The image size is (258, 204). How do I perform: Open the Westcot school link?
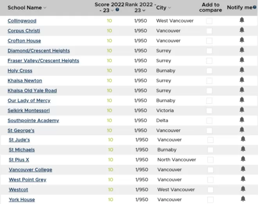point(18,190)
